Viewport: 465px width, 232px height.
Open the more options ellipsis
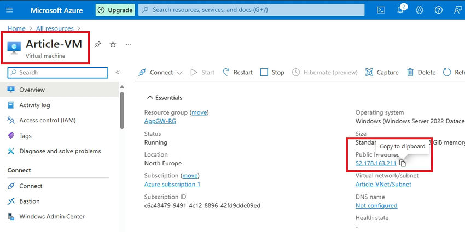[129, 45]
